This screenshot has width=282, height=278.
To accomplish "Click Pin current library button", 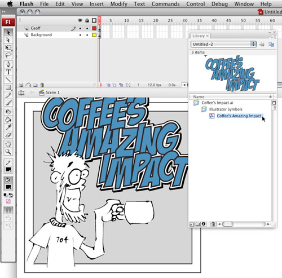I will tap(262, 45).
